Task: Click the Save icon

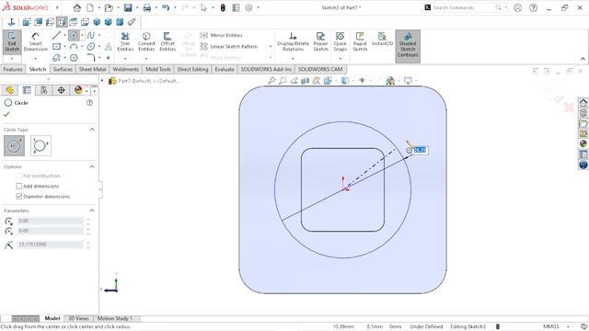Action: 128,7
